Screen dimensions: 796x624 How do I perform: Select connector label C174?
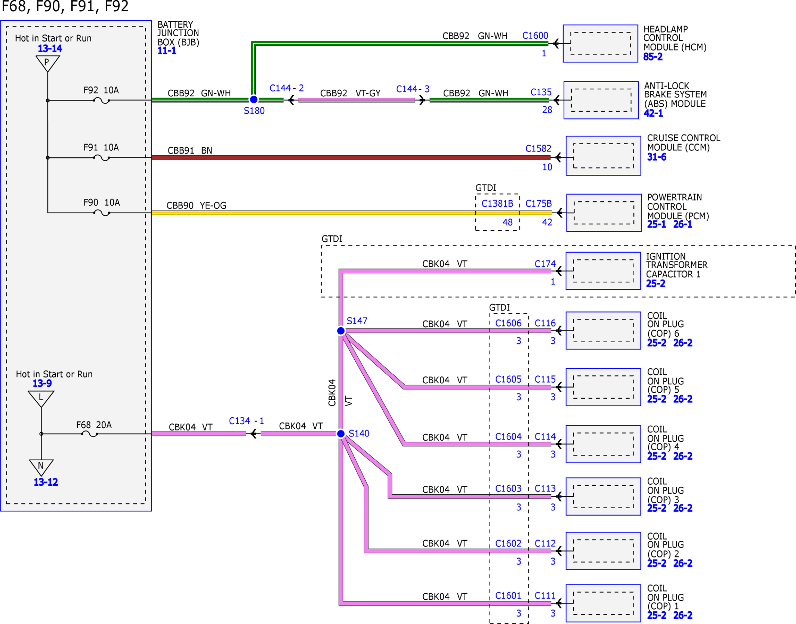(545, 264)
